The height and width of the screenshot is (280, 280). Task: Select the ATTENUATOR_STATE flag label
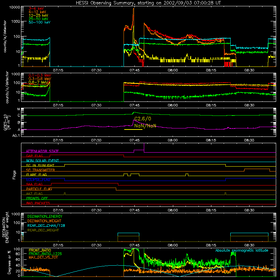pos(42,151)
